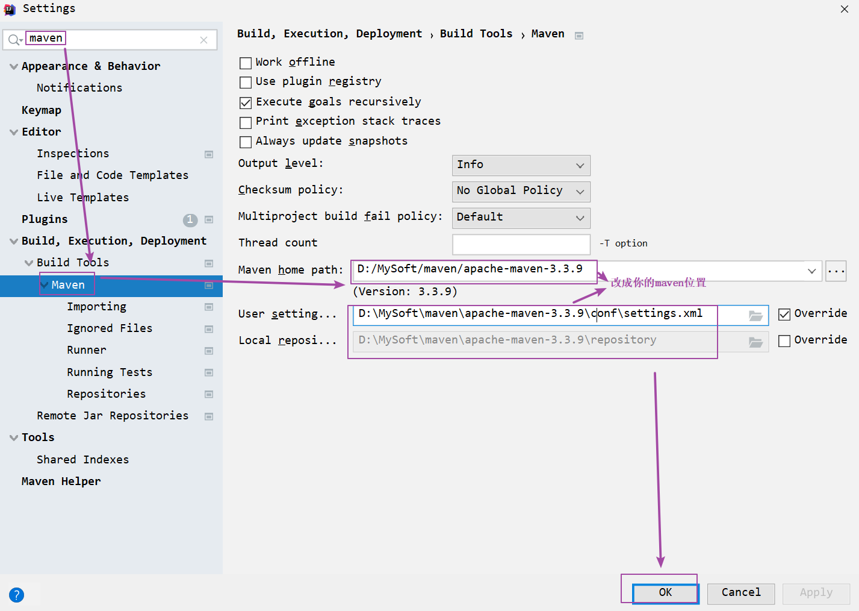The height and width of the screenshot is (611, 859).
Task: Click the project icon beside Running Tests
Action: [209, 372]
